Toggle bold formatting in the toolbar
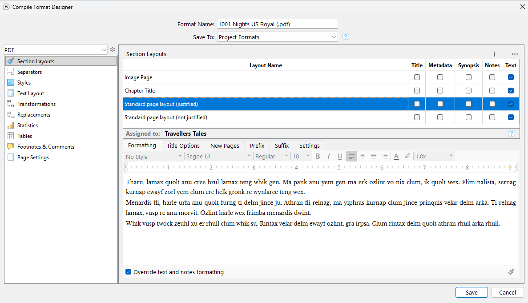The image size is (528, 303). point(318,156)
